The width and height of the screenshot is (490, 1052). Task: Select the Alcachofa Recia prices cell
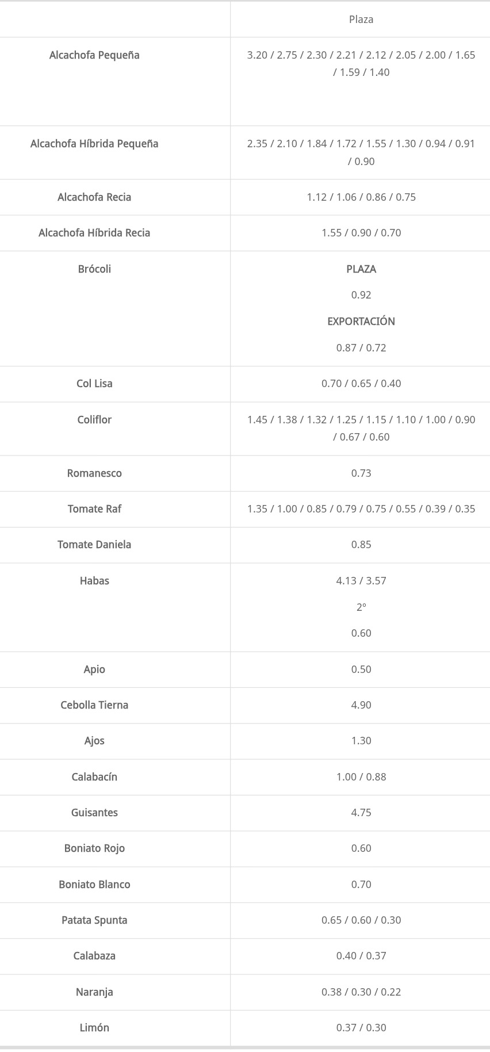pyautogui.click(x=361, y=197)
